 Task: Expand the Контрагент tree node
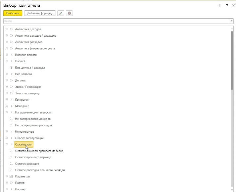tap(7, 99)
